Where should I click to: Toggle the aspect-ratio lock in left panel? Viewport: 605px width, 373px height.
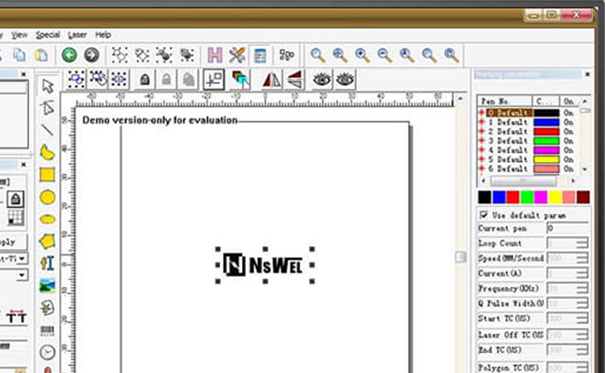(x=15, y=199)
